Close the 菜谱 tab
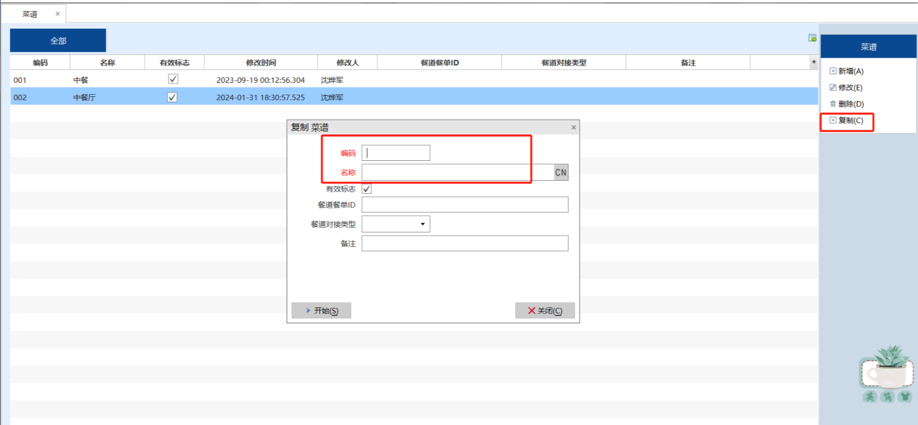The width and height of the screenshot is (918, 425). click(58, 14)
